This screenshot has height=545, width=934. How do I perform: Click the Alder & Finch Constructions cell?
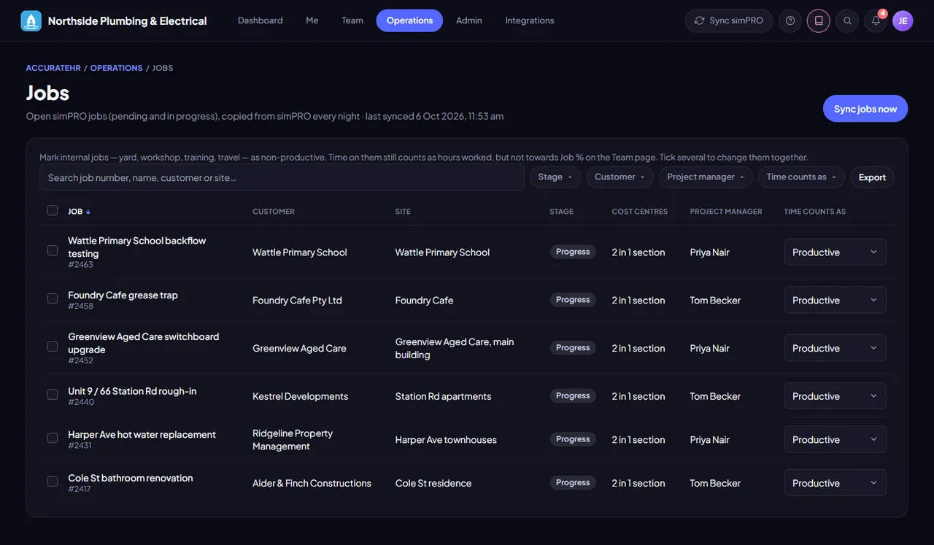312,483
